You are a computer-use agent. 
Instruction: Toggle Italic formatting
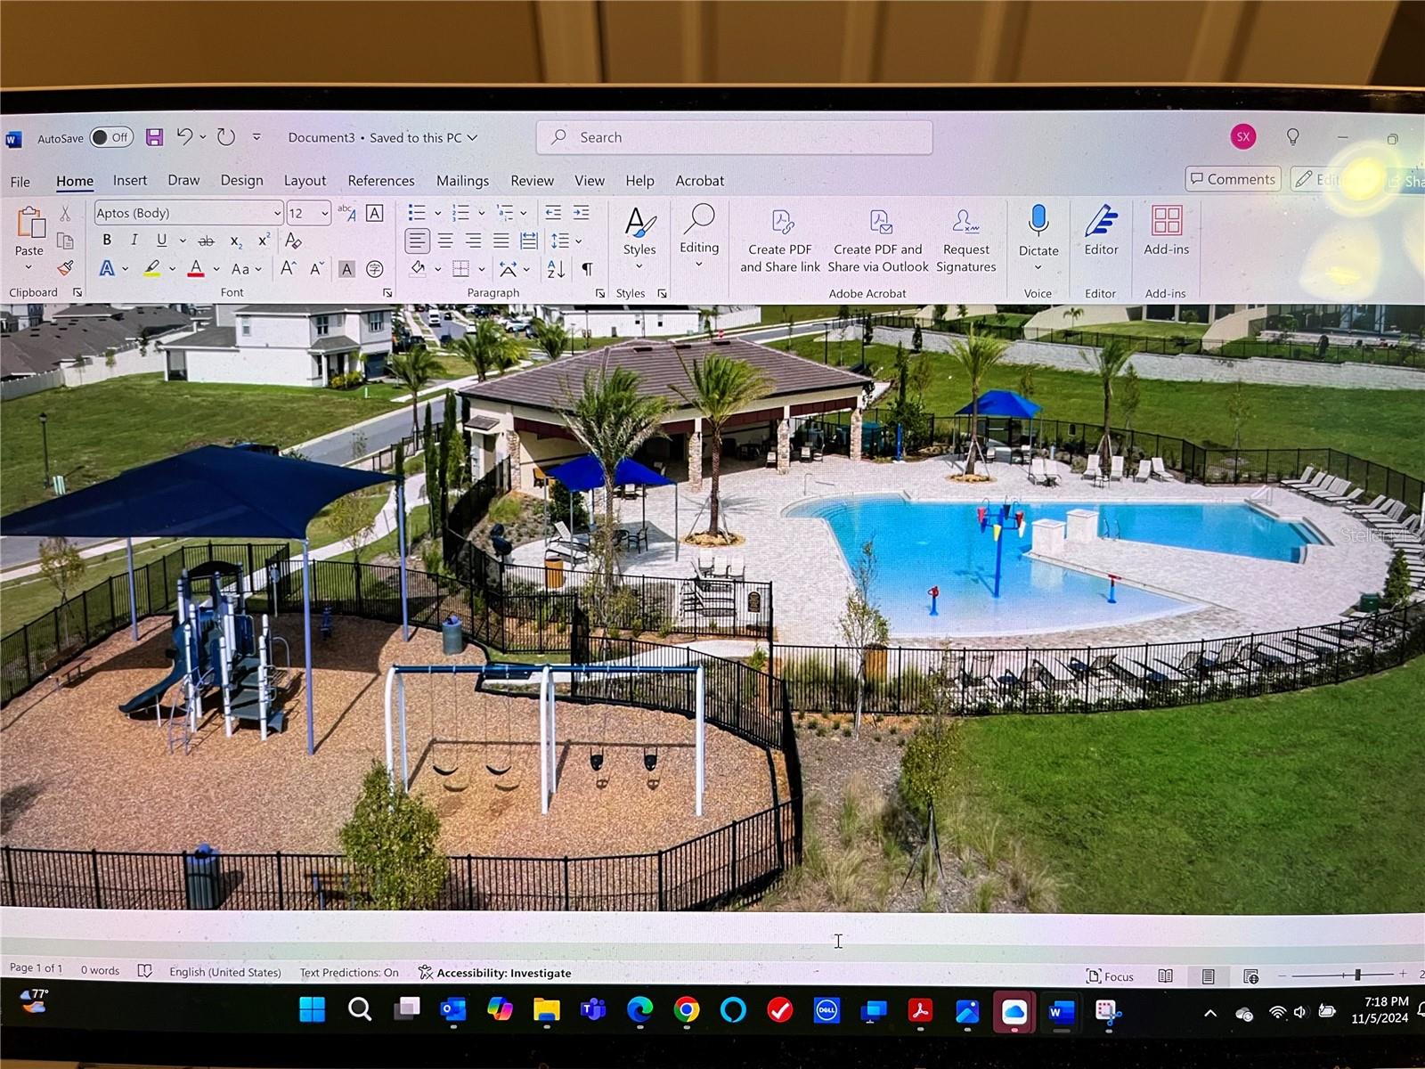point(134,241)
